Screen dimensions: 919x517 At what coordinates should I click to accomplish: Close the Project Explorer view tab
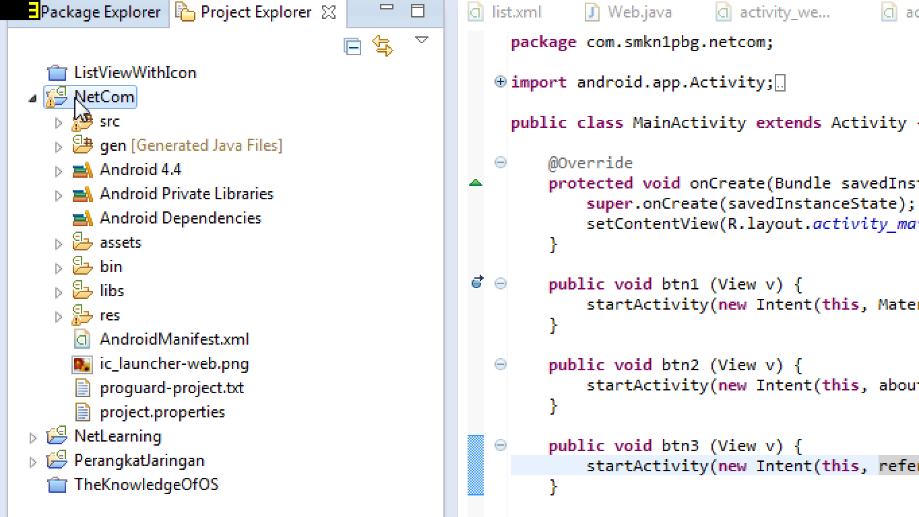(329, 12)
